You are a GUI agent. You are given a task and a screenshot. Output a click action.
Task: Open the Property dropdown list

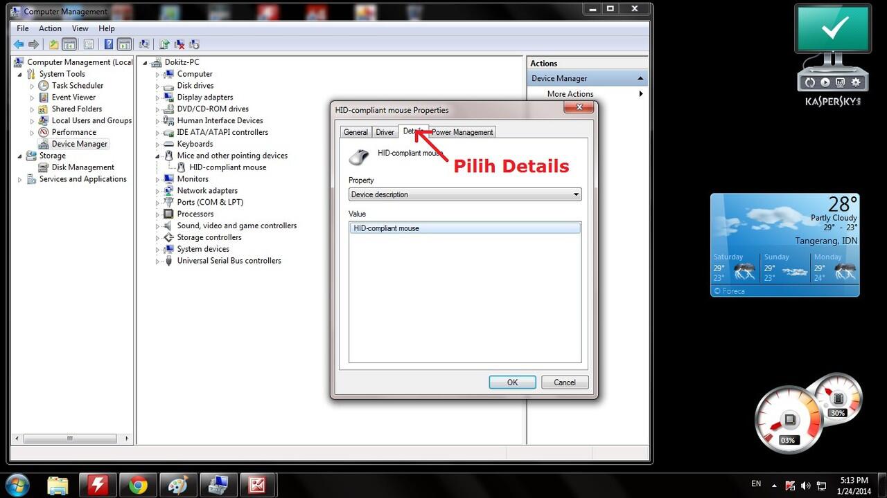pos(465,194)
